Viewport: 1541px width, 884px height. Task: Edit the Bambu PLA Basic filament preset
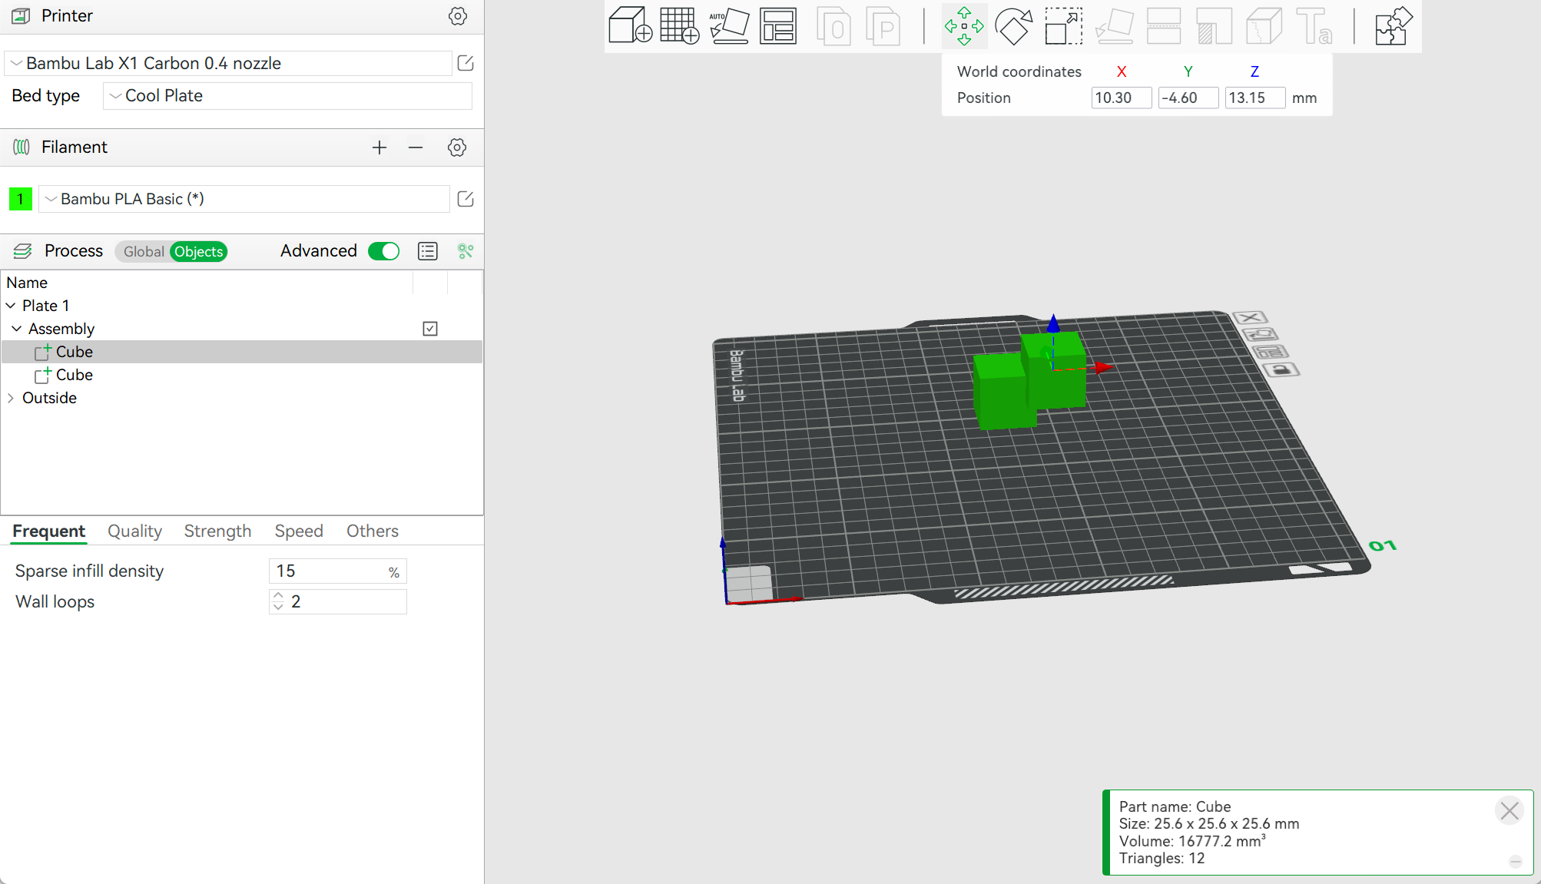click(465, 198)
